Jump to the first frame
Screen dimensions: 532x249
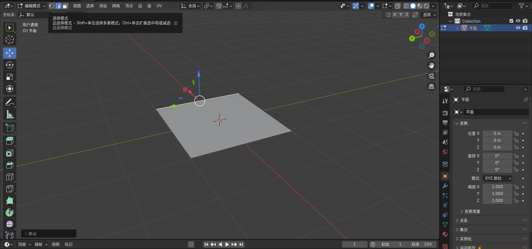[x=206, y=244]
